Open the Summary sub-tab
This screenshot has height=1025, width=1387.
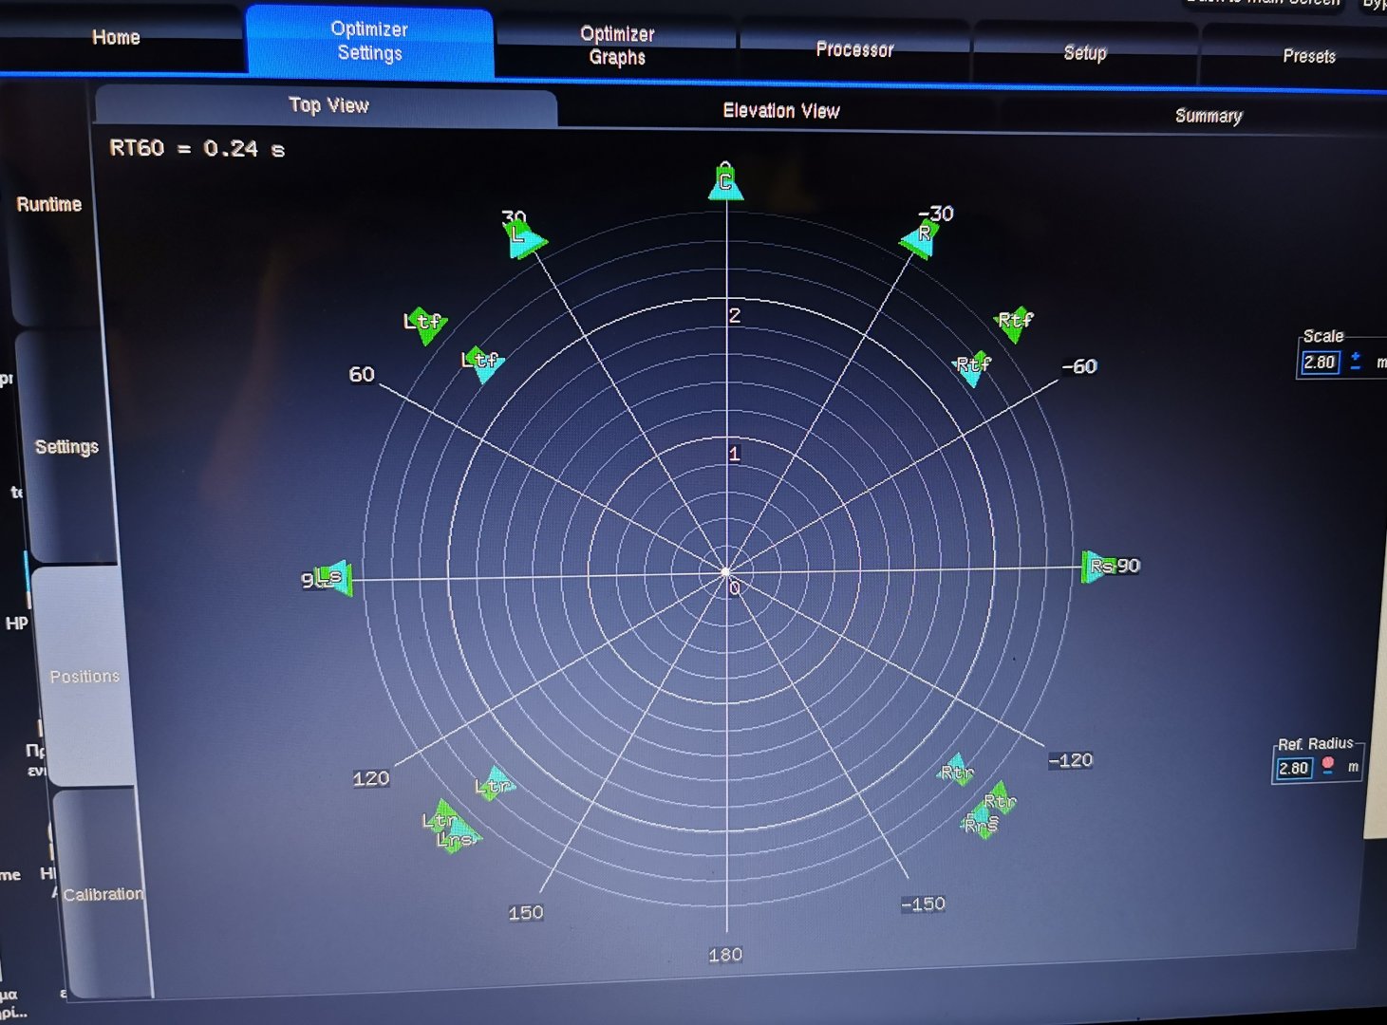click(x=1209, y=116)
